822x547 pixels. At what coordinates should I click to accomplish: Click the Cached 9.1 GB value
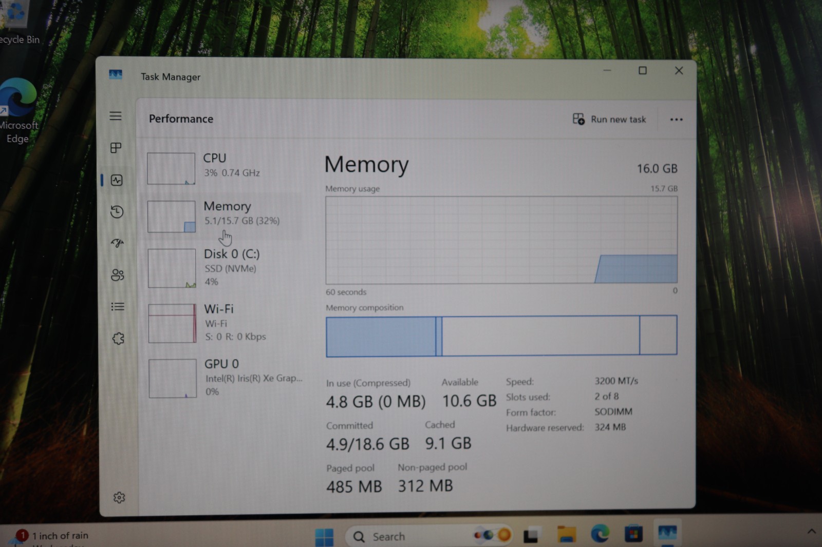pos(448,443)
